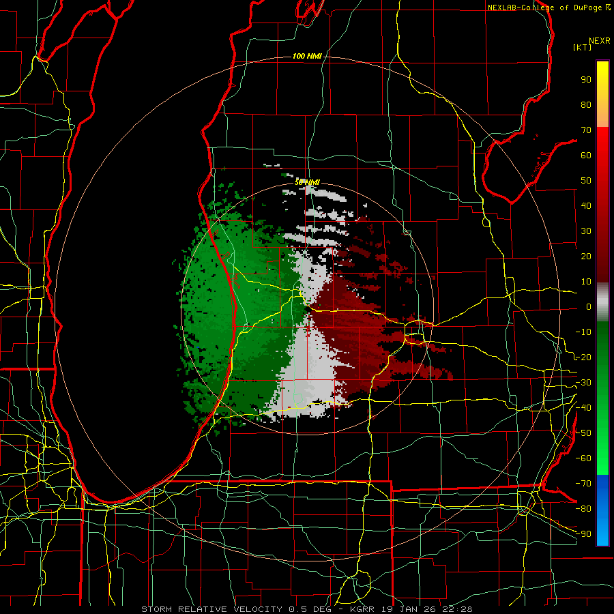
Task: Select the -70 knot scale label
Action: point(583,484)
